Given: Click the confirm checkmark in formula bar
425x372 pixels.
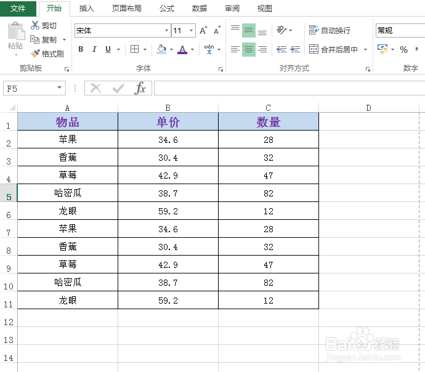Looking at the screenshot, I should point(118,88).
